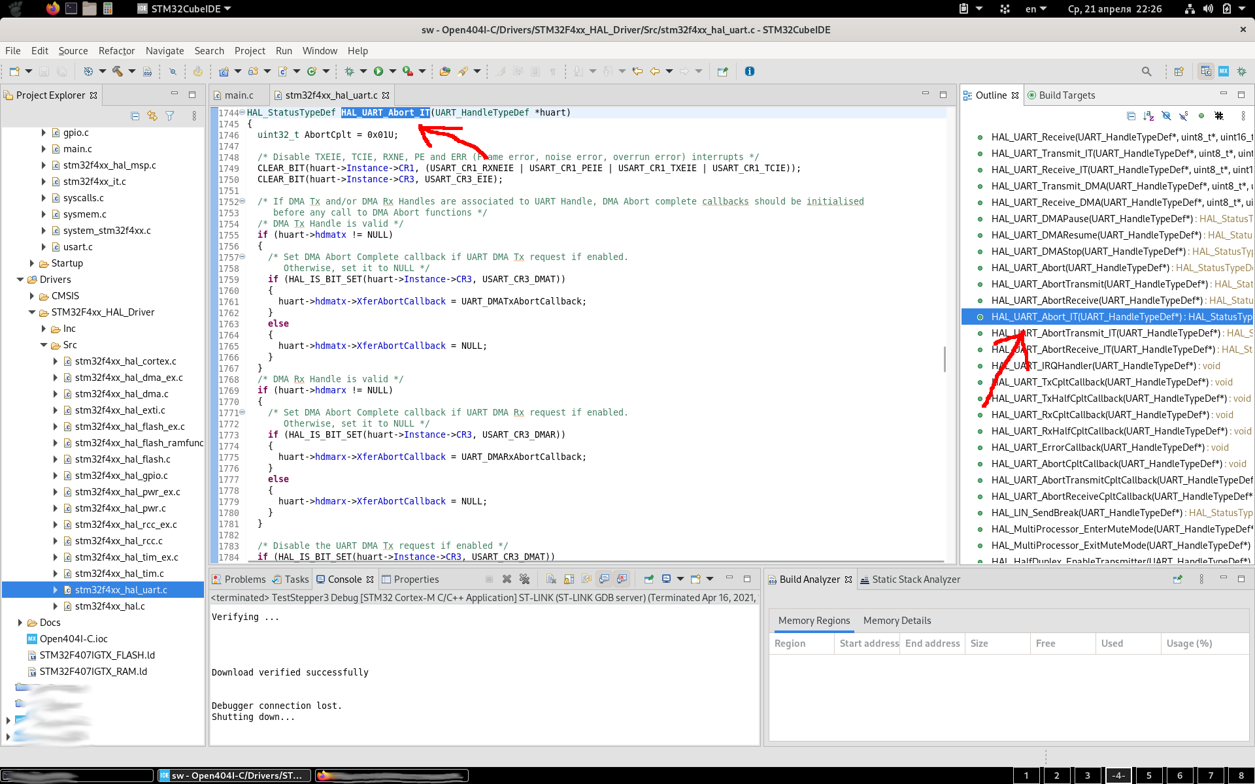Click the Build hammer icon
1255x784 pixels.
click(x=118, y=71)
